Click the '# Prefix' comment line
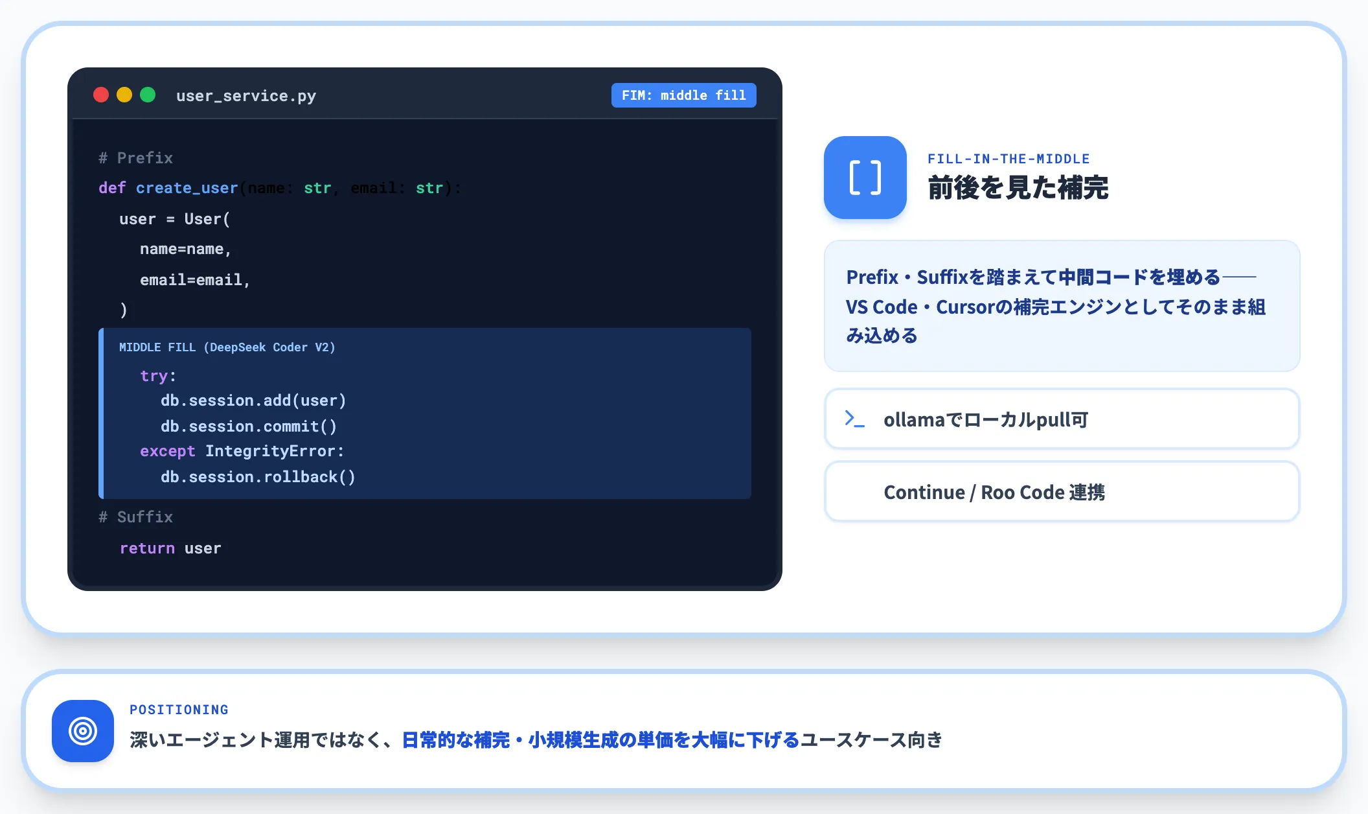This screenshot has width=1368, height=814. (136, 157)
